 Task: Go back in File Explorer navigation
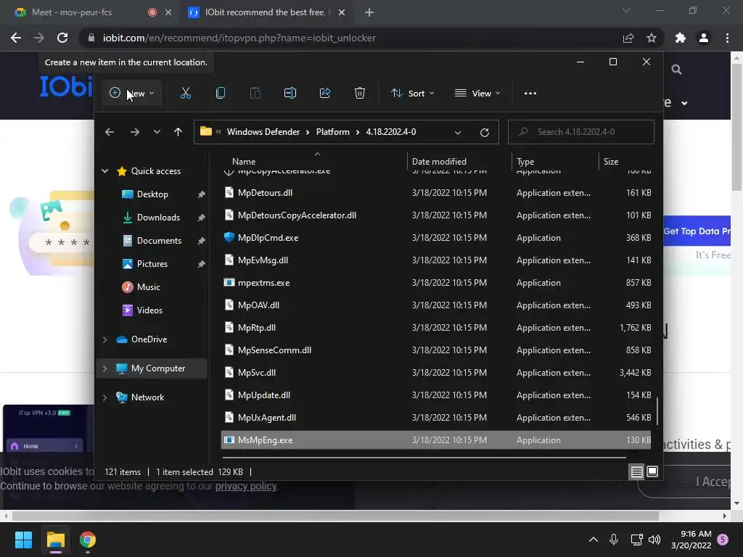110,132
